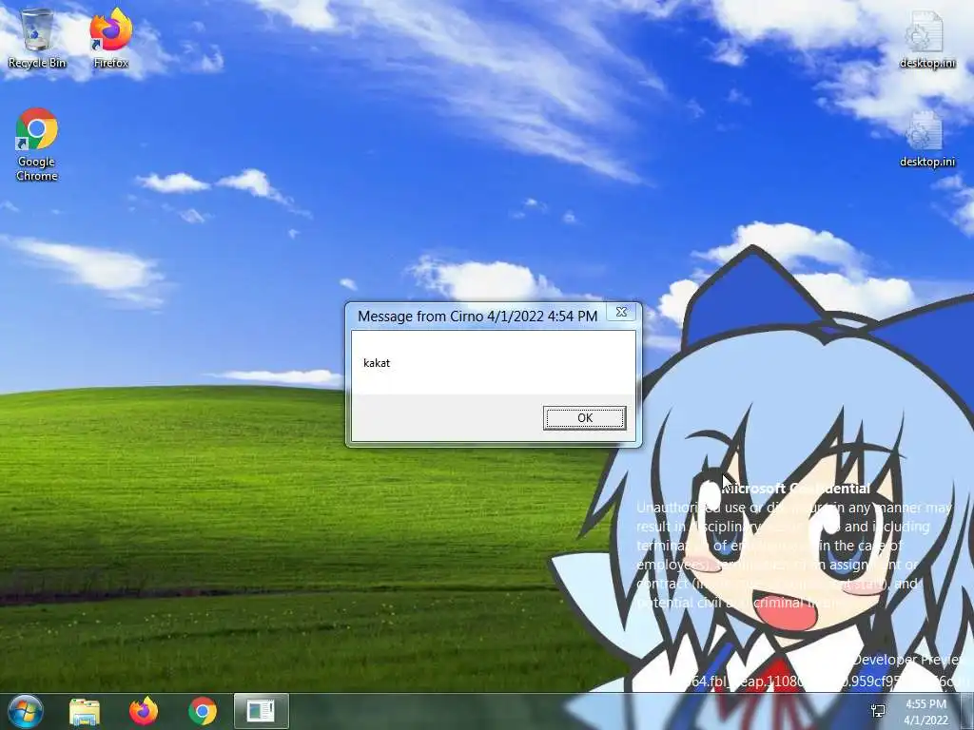Click the Show desktop strip at taskbar end

click(967, 711)
